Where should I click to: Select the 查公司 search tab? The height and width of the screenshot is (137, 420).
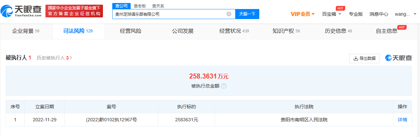pyautogui.click(x=121, y=6)
